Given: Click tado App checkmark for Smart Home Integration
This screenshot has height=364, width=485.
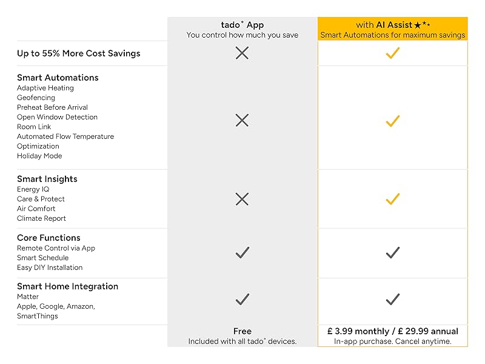Looking at the screenshot, I should coord(242,299).
